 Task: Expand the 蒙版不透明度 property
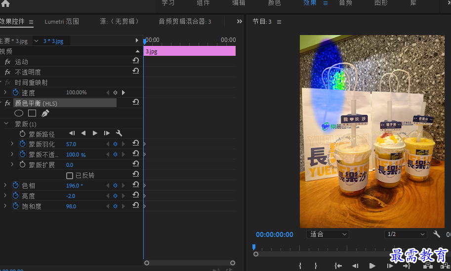(12, 154)
